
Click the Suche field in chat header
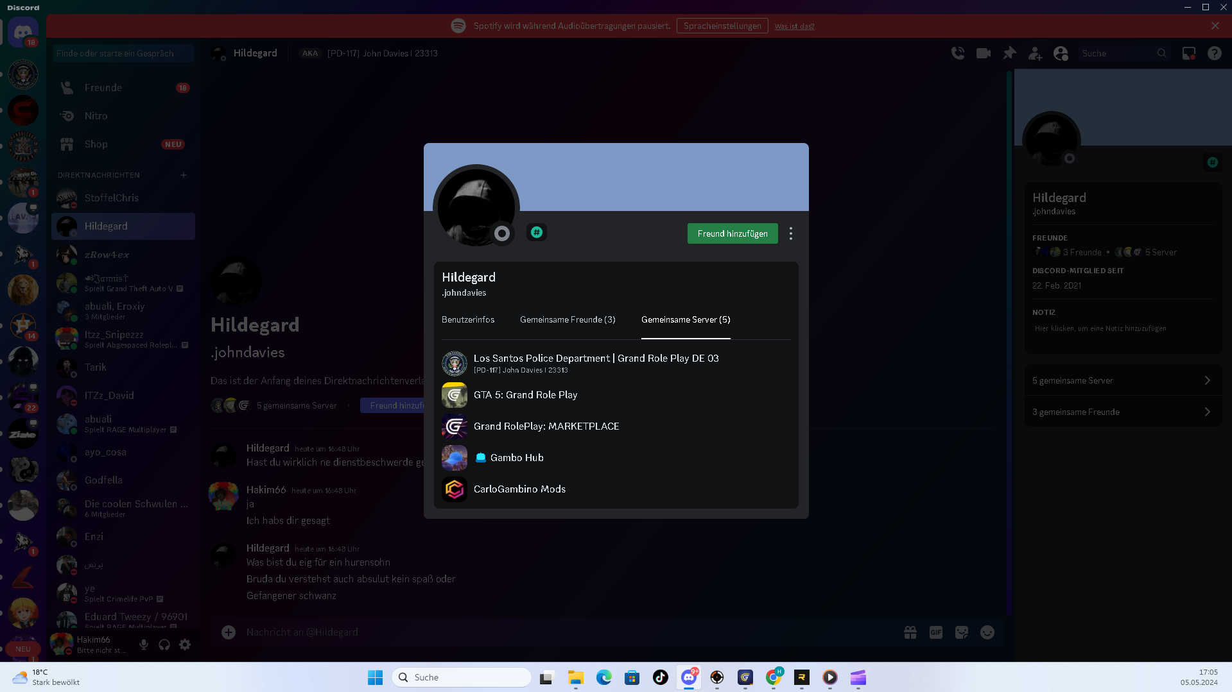[1123, 53]
